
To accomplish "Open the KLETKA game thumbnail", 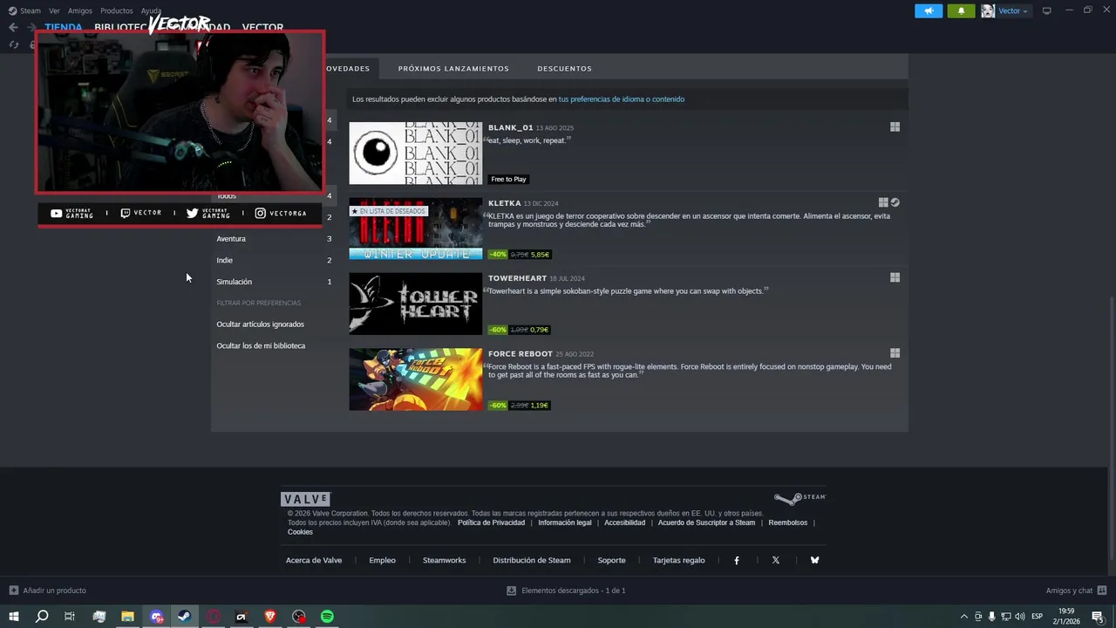I will 416,229.
